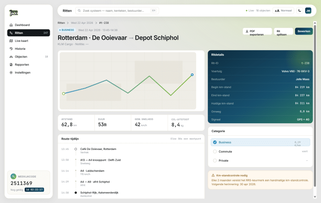321x203 pixels.
Task: Click the CO2-uitstoot 8,4 kg value
Action: [x=177, y=125]
